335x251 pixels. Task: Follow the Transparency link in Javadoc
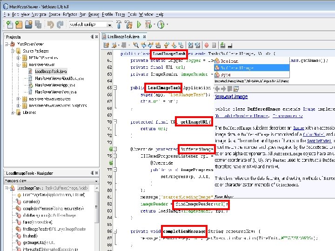click(288, 116)
